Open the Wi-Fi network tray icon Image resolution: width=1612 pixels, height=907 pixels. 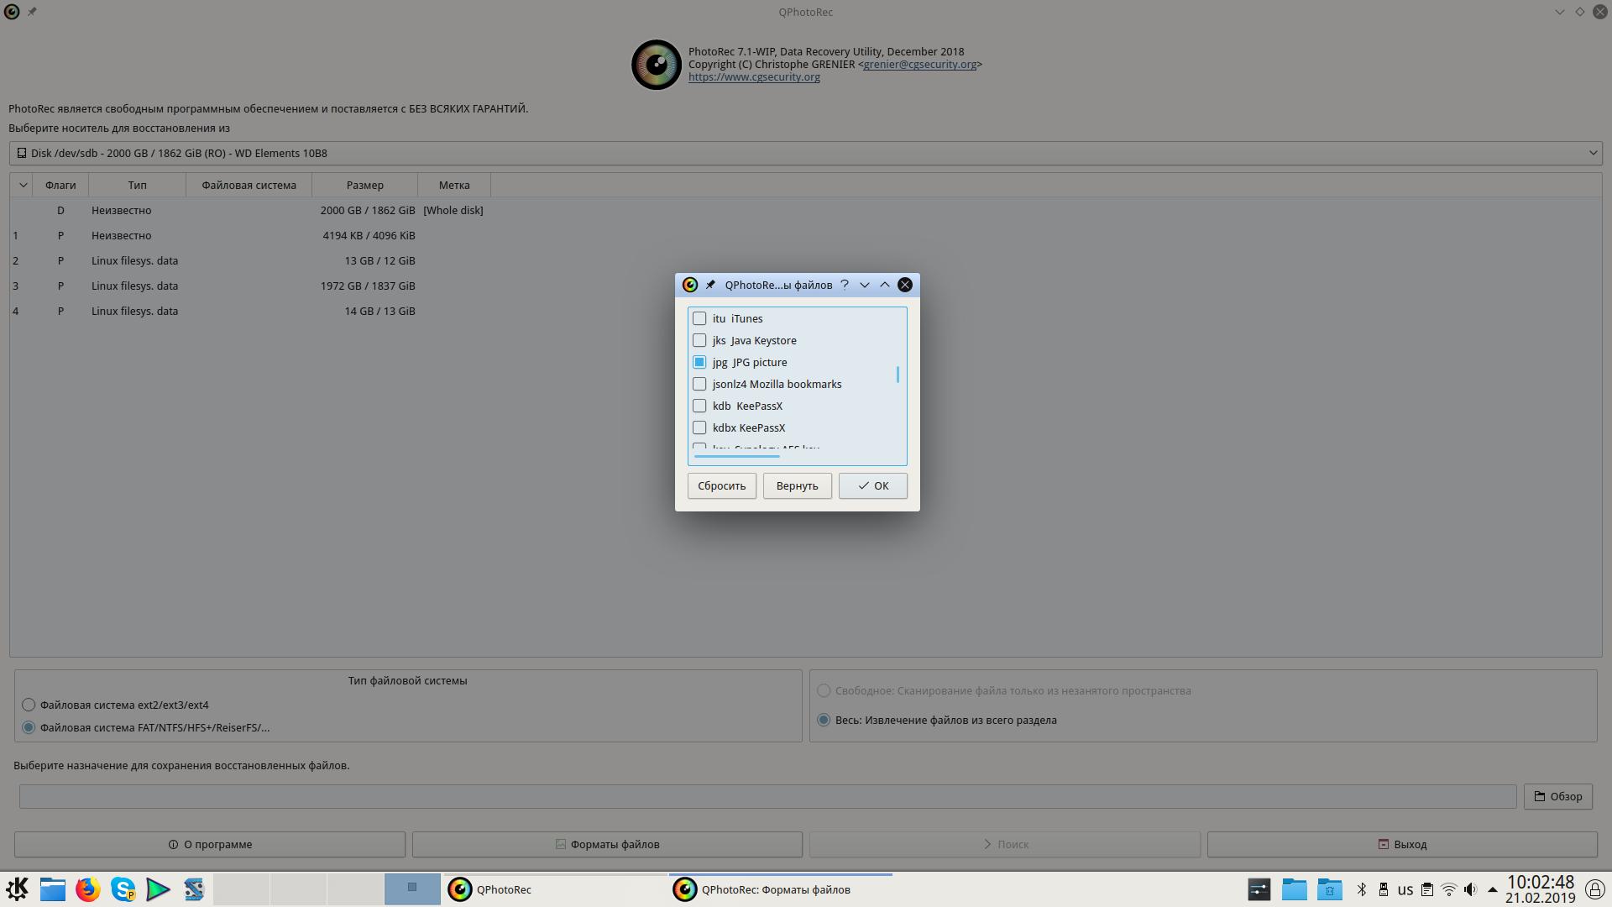[x=1448, y=889]
